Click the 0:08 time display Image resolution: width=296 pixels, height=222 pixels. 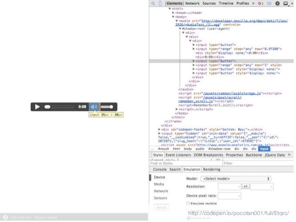pyautogui.click(x=82, y=107)
